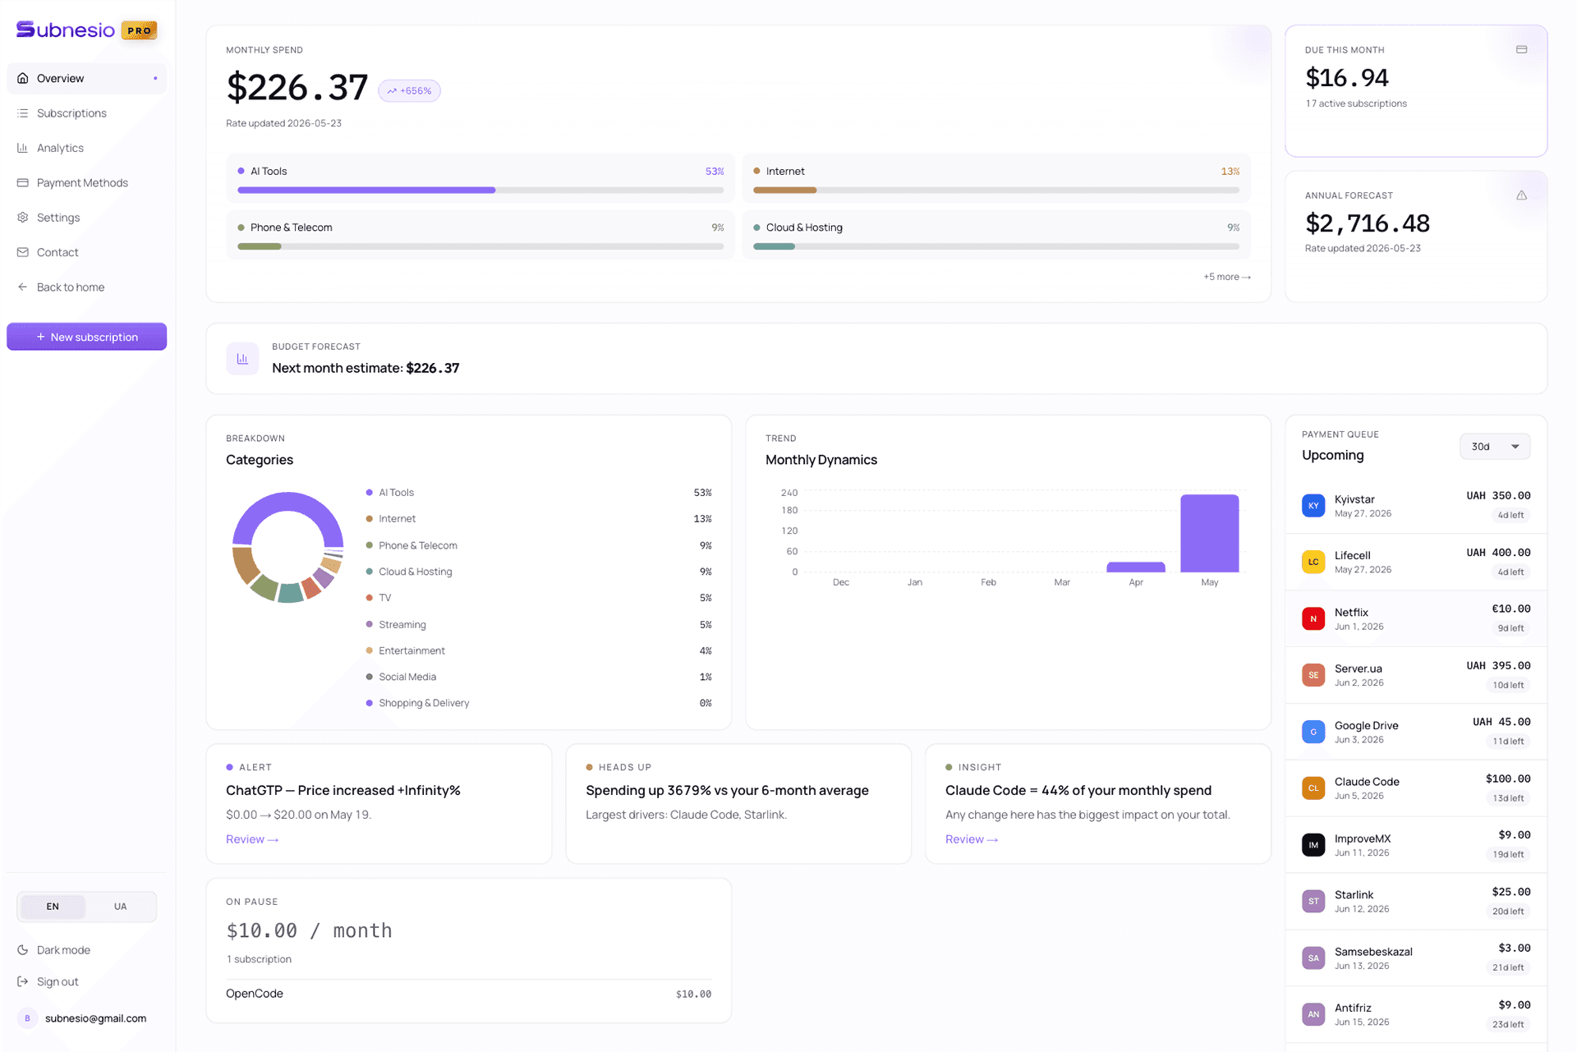Click the Contact envelope icon

(x=23, y=252)
